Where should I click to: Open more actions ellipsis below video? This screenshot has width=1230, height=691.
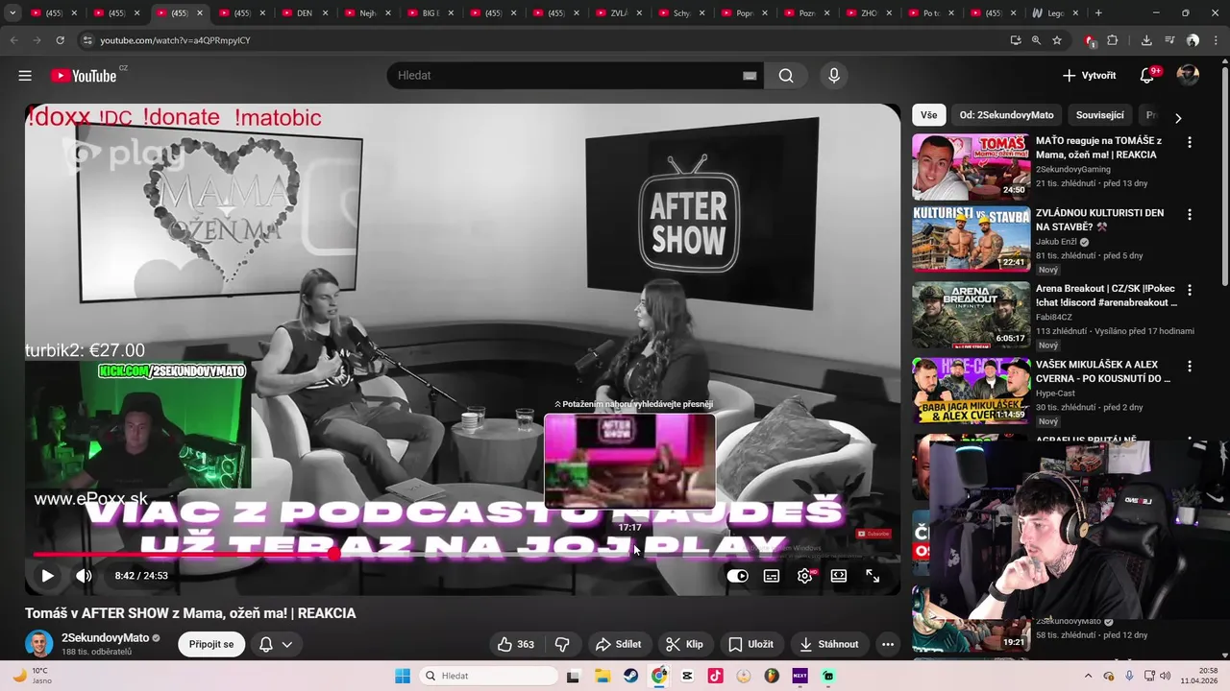point(888,644)
